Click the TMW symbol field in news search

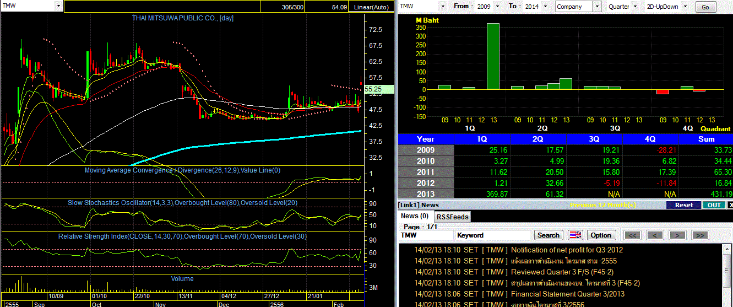tap(426, 235)
